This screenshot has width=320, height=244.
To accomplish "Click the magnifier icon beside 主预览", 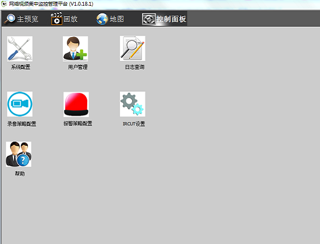I will pyautogui.click(x=9, y=19).
